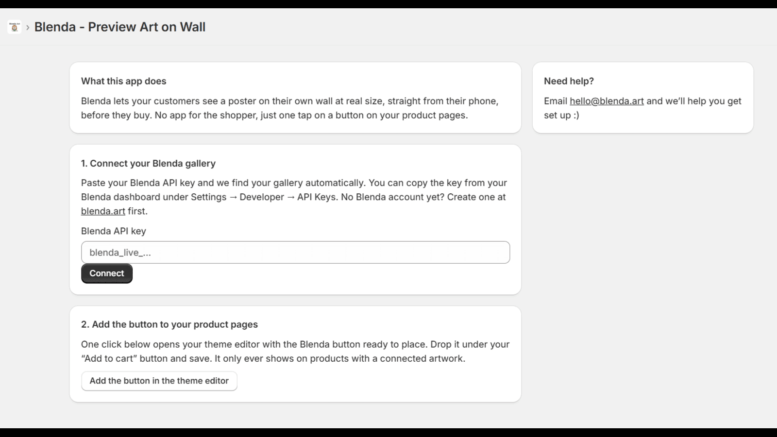The width and height of the screenshot is (777, 437).
Task: Click the Blenda - Preview Art on Wall title
Action: click(x=120, y=27)
